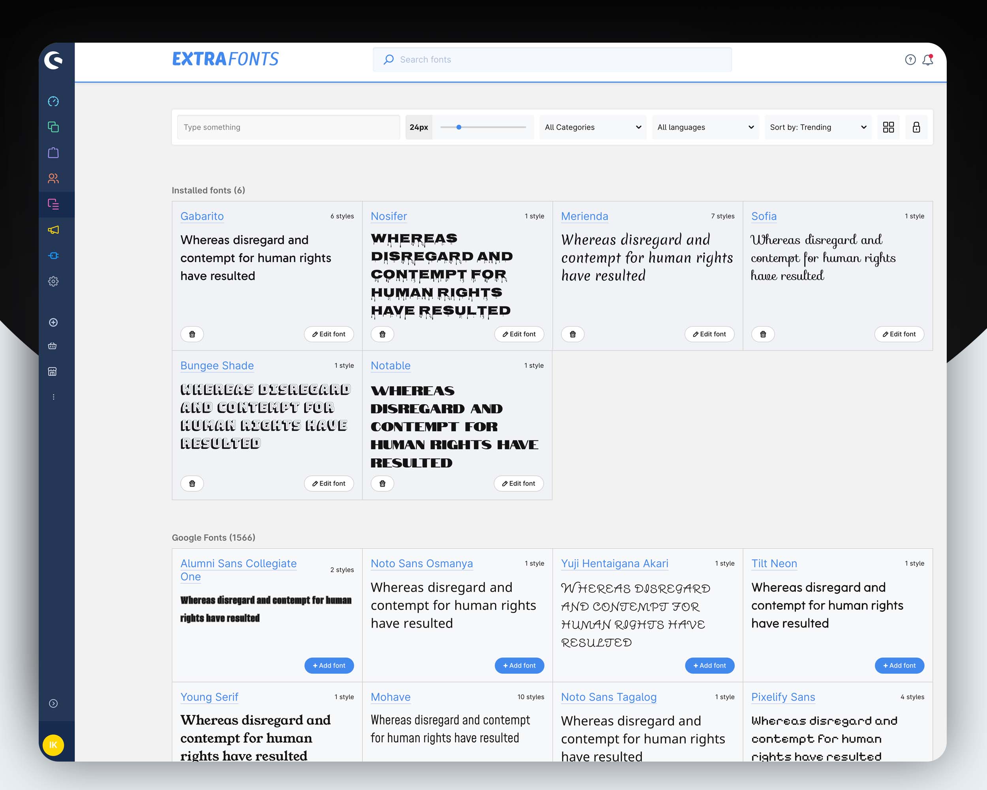Edit the Sofia font

pos(899,334)
